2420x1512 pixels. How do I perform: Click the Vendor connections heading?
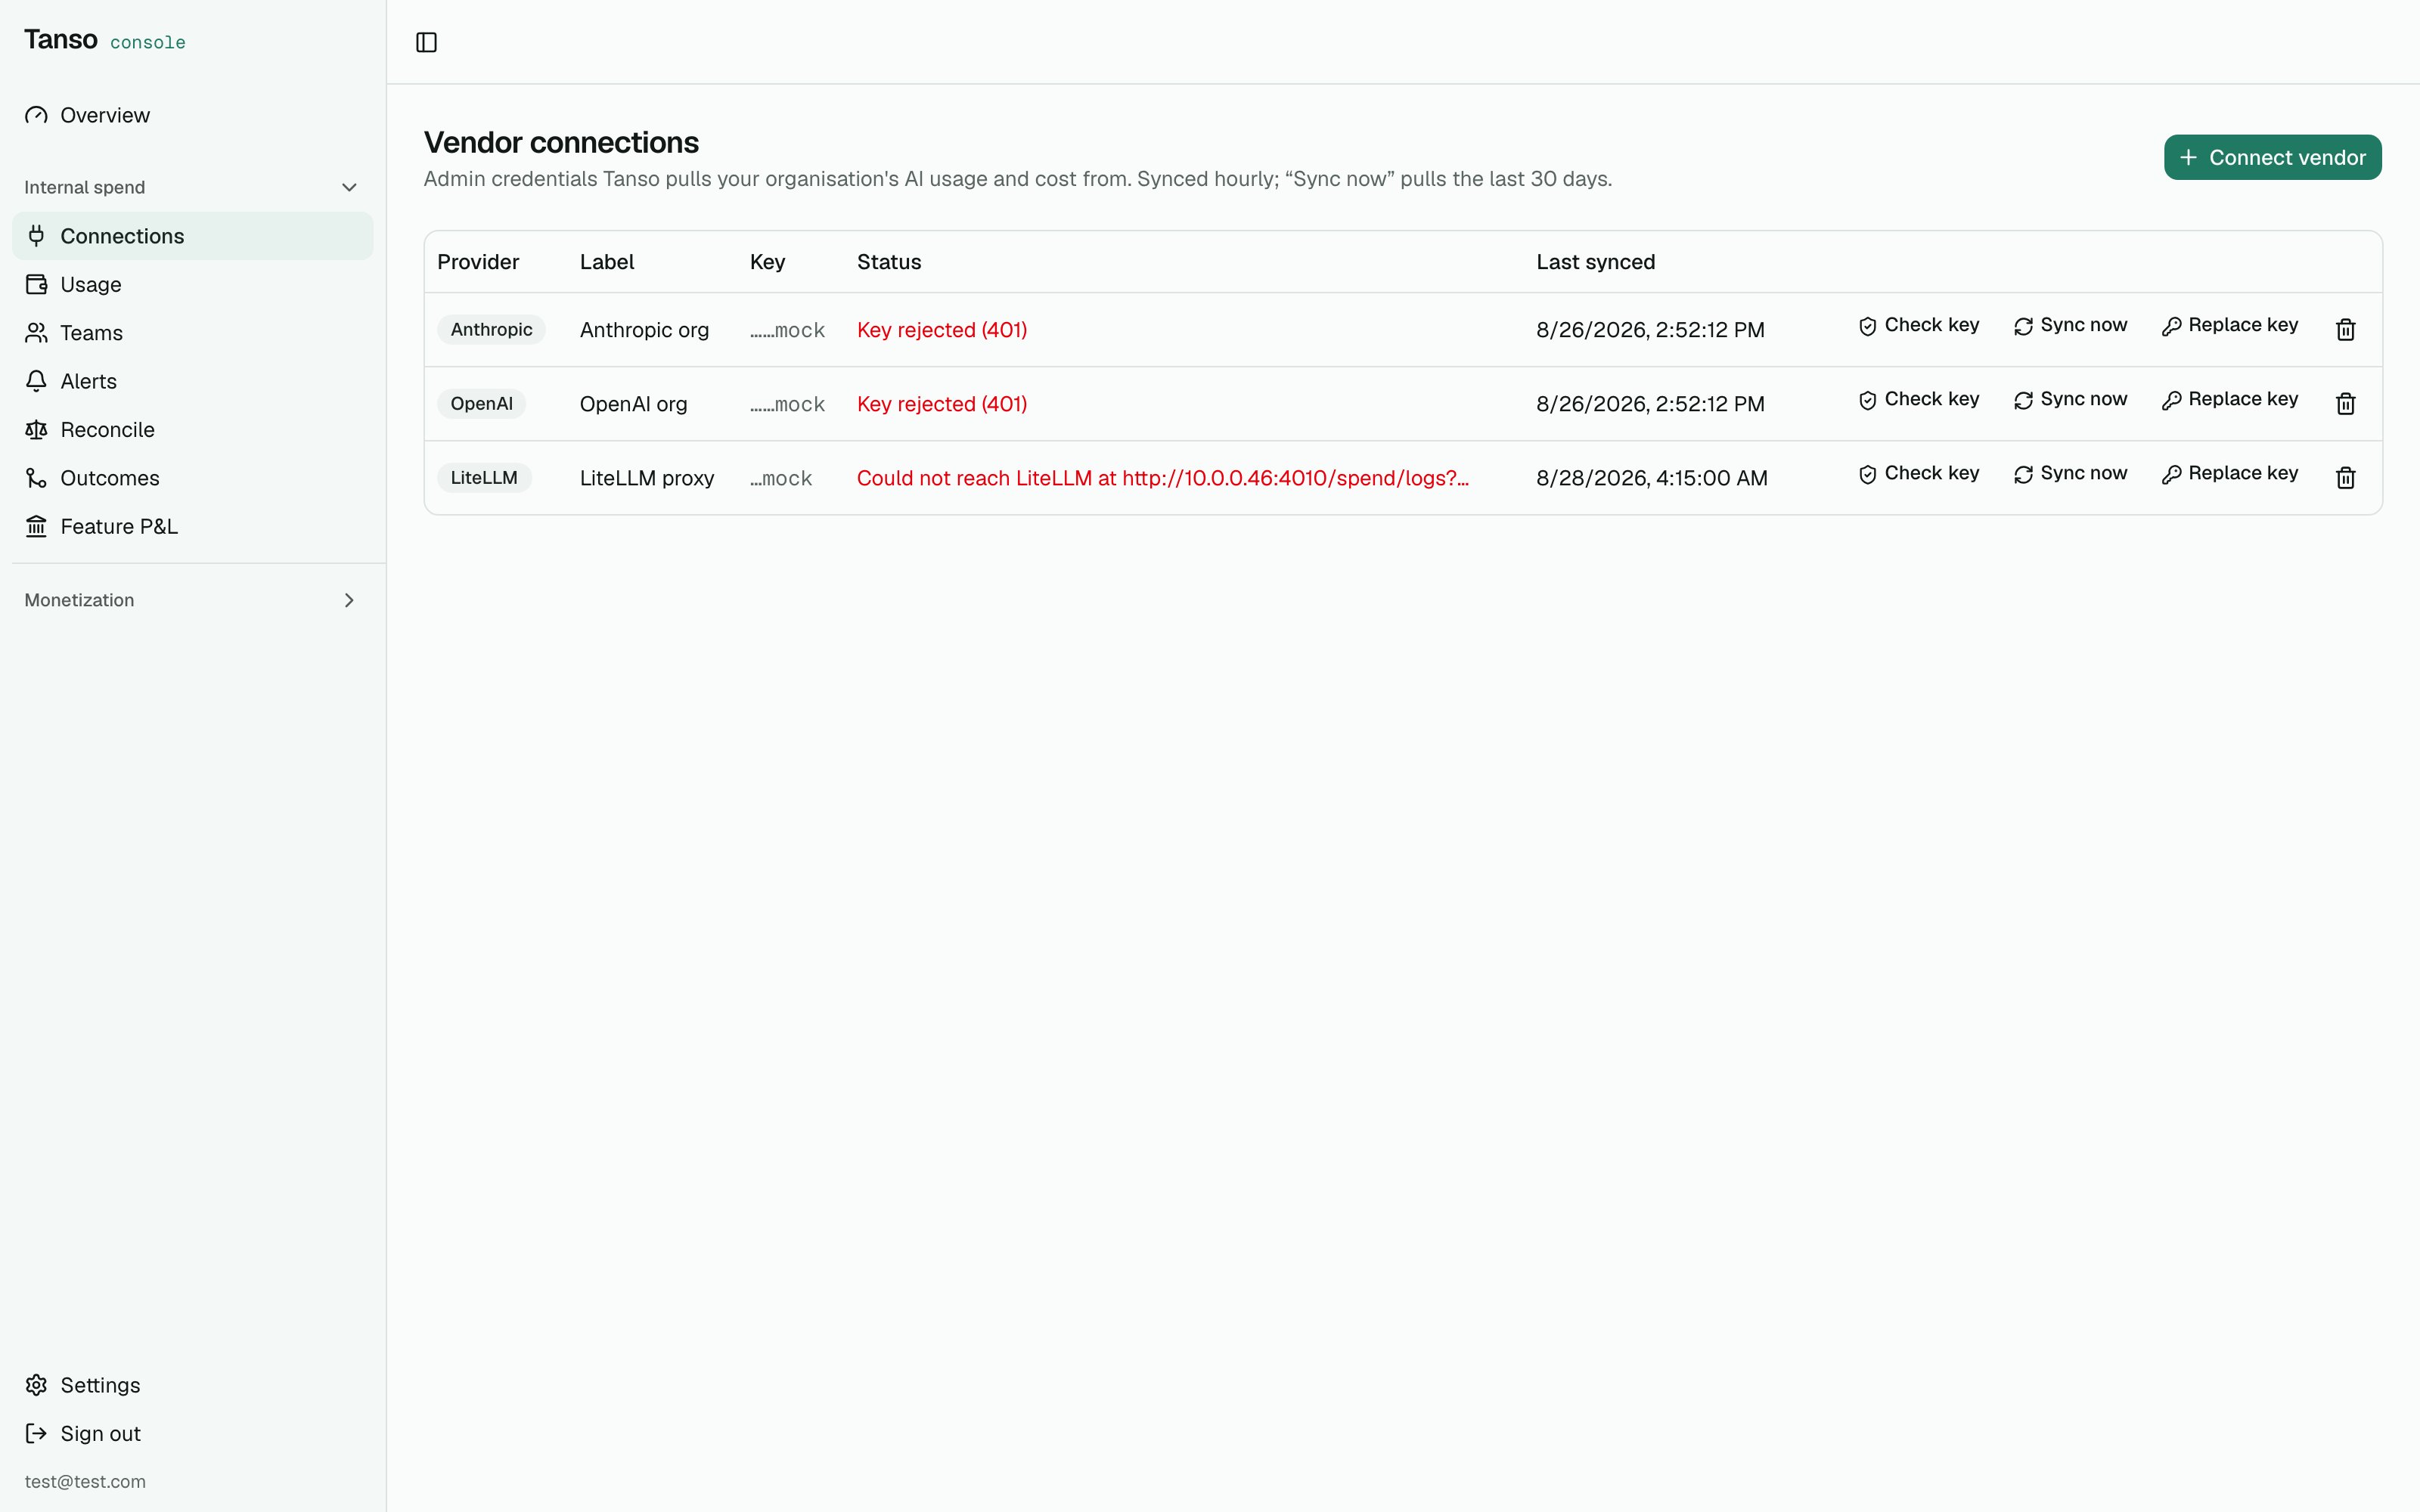pyautogui.click(x=561, y=142)
